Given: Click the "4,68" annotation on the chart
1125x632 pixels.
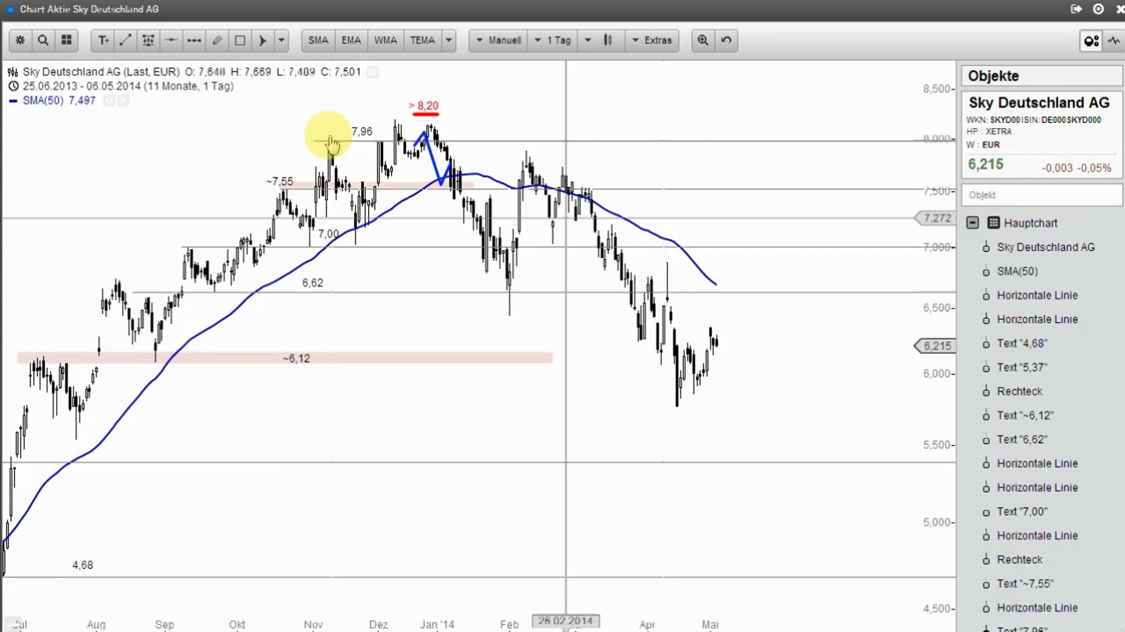Looking at the screenshot, I should click(x=82, y=565).
